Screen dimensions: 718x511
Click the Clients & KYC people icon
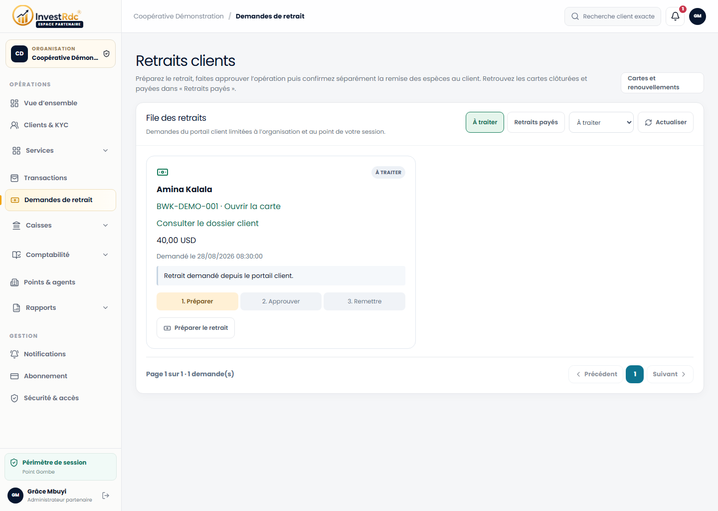[14, 125]
